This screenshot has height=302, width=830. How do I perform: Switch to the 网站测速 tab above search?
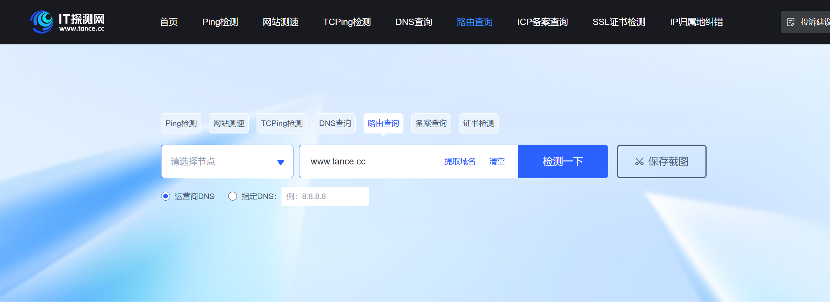pos(229,123)
